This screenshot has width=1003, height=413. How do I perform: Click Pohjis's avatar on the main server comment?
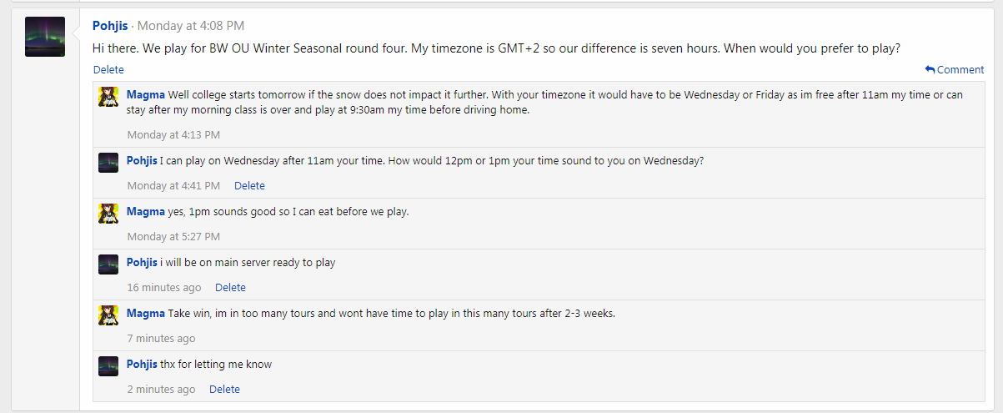pyautogui.click(x=108, y=264)
